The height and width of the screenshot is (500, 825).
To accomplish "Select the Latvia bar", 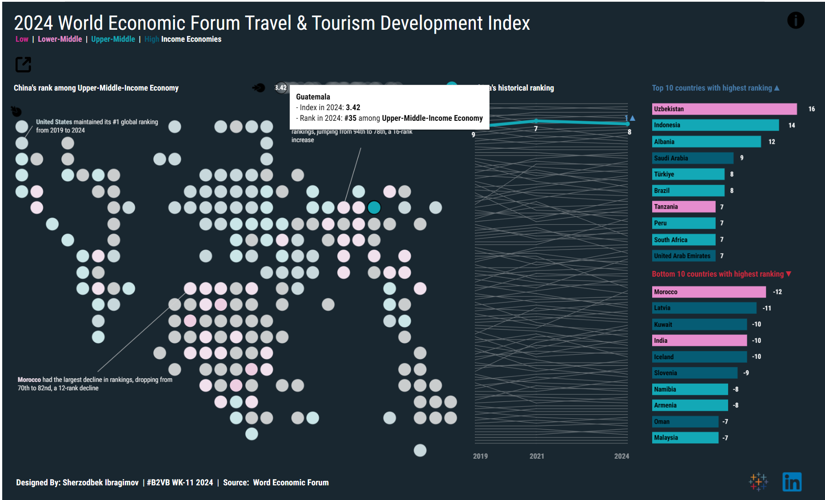I will click(704, 308).
